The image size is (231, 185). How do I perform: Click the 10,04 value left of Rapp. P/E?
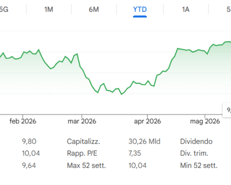[x=31, y=153]
